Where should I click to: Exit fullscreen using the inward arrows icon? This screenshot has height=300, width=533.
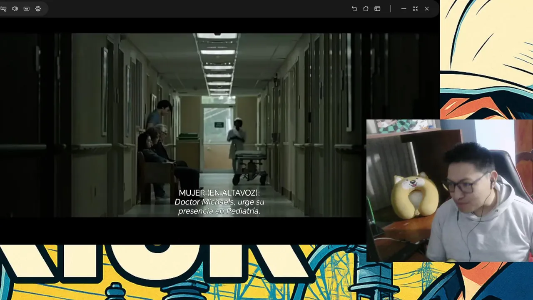click(x=415, y=9)
